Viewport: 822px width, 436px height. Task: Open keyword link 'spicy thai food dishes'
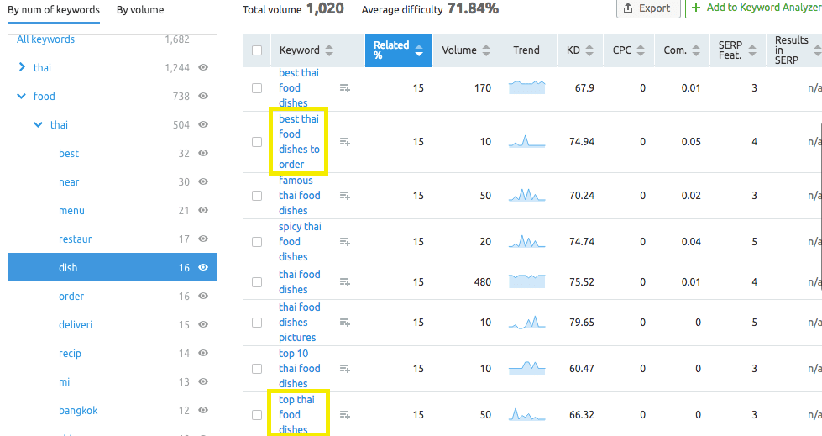(300, 242)
